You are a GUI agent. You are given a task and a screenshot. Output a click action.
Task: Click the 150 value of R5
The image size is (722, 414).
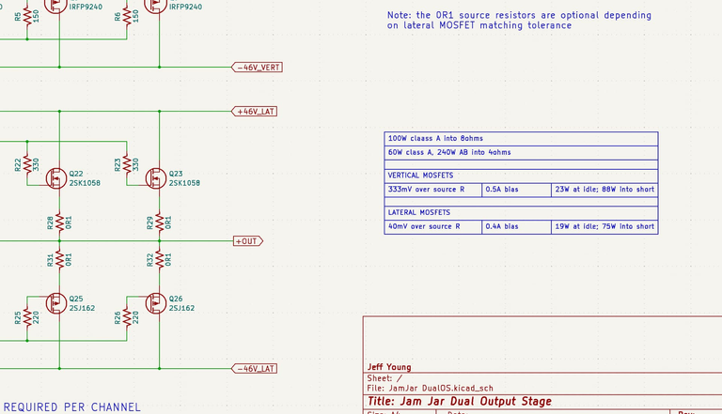coord(36,17)
